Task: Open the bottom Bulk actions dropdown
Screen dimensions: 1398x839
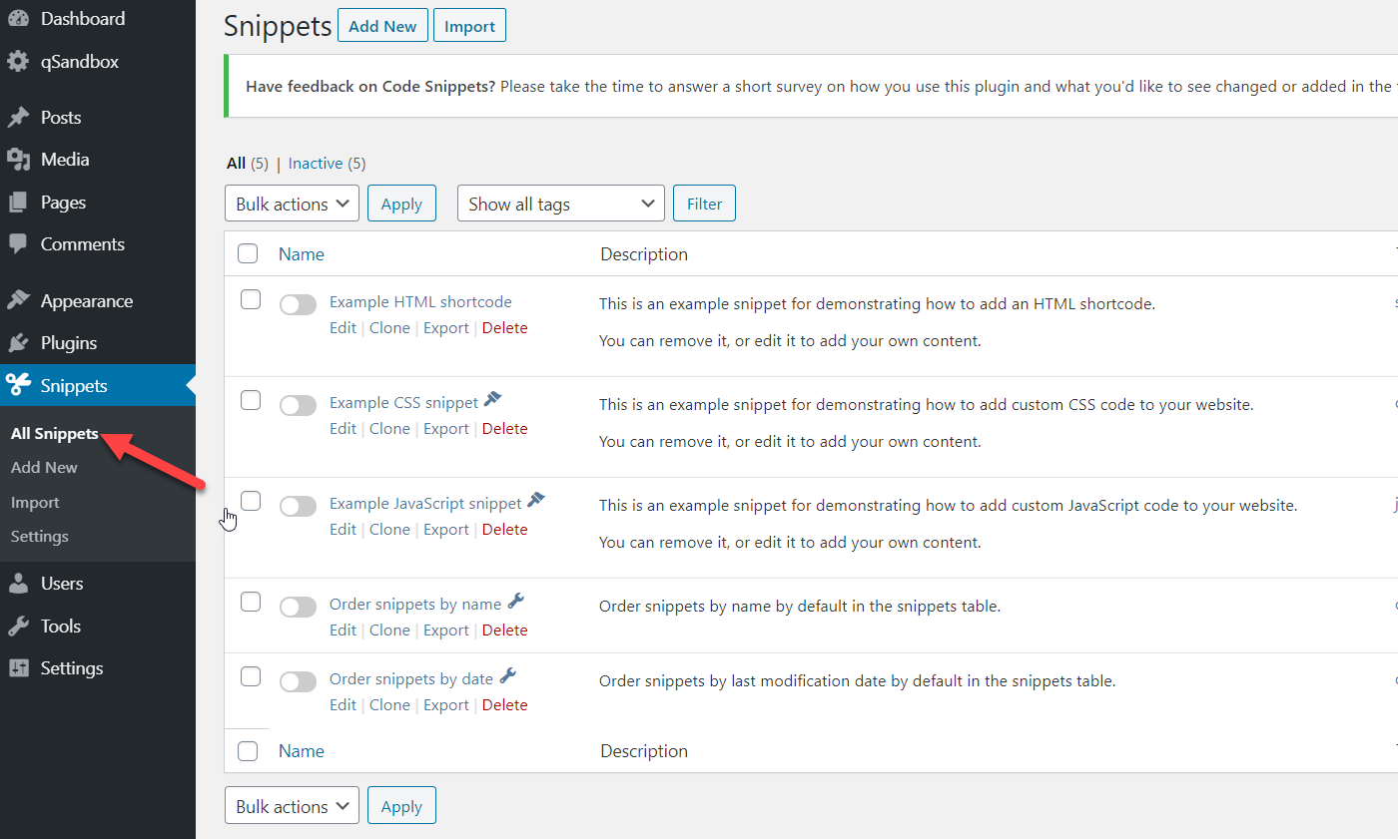Action: (292, 806)
